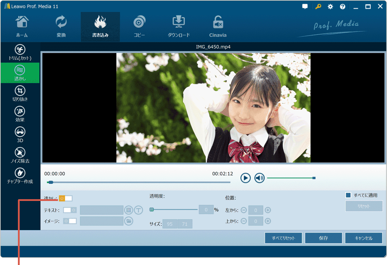The image size is (387, 265).
Task: Open the トリム(カット) trim tool
Action: pyautogui.click(x=20, y=52)
